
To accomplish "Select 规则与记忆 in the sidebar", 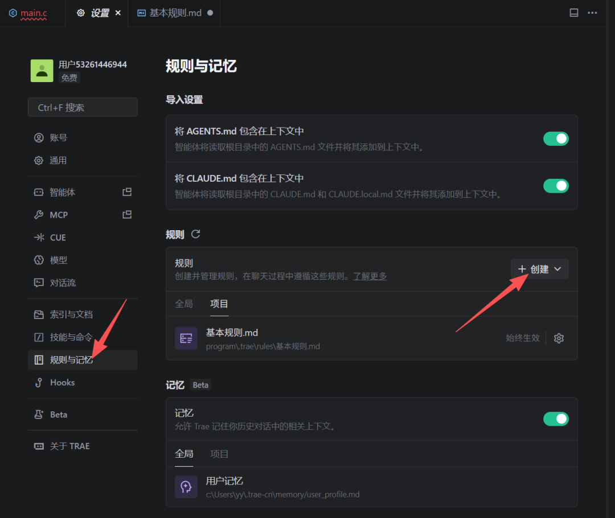I will tap(83, 360).
